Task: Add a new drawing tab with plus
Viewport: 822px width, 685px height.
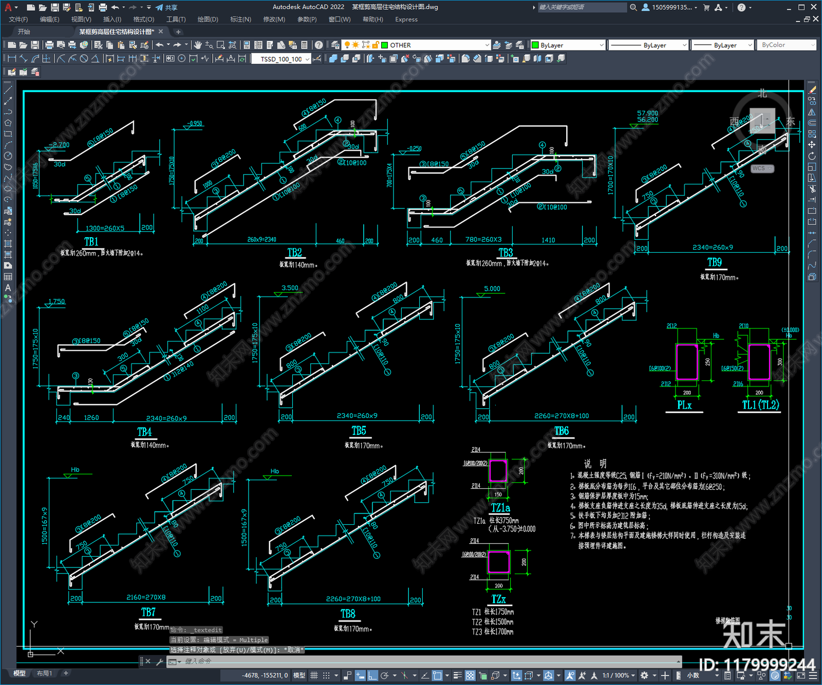Action: click(178, 32)
